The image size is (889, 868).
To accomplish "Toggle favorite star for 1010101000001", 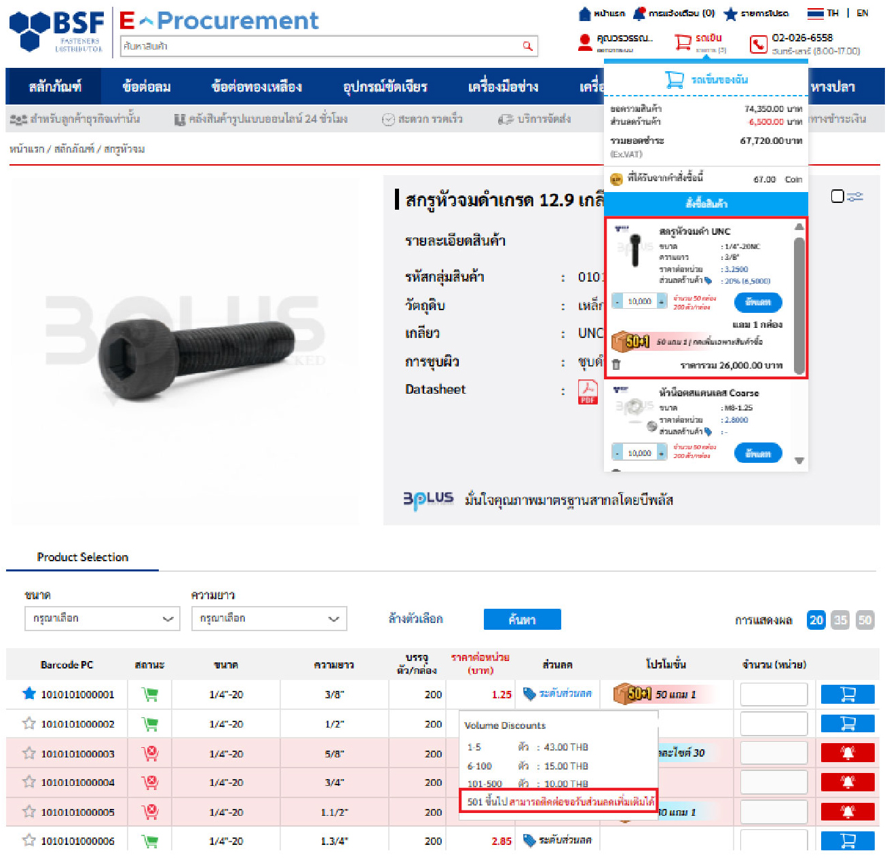I will pyautogui.click(x=29, y=694).
